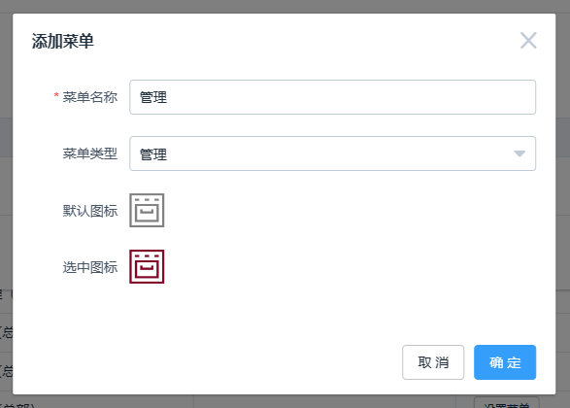The height and width of the screenshot is (408, 570).
Task: Click the red 选中图标 image
Action: [x=147, y=266]
